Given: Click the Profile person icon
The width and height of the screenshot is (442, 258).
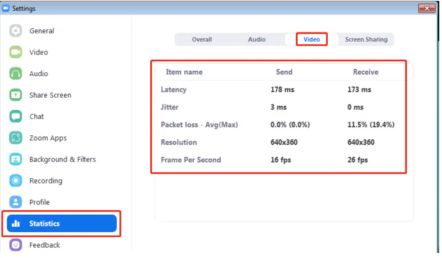Looking at the screenshot, I should pos(15,202).
